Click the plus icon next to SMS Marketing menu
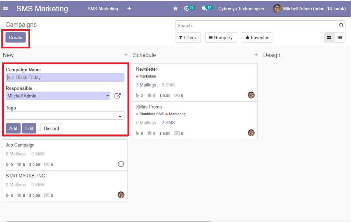The height and width of the screenshot is (222, 351). point(129,9)
